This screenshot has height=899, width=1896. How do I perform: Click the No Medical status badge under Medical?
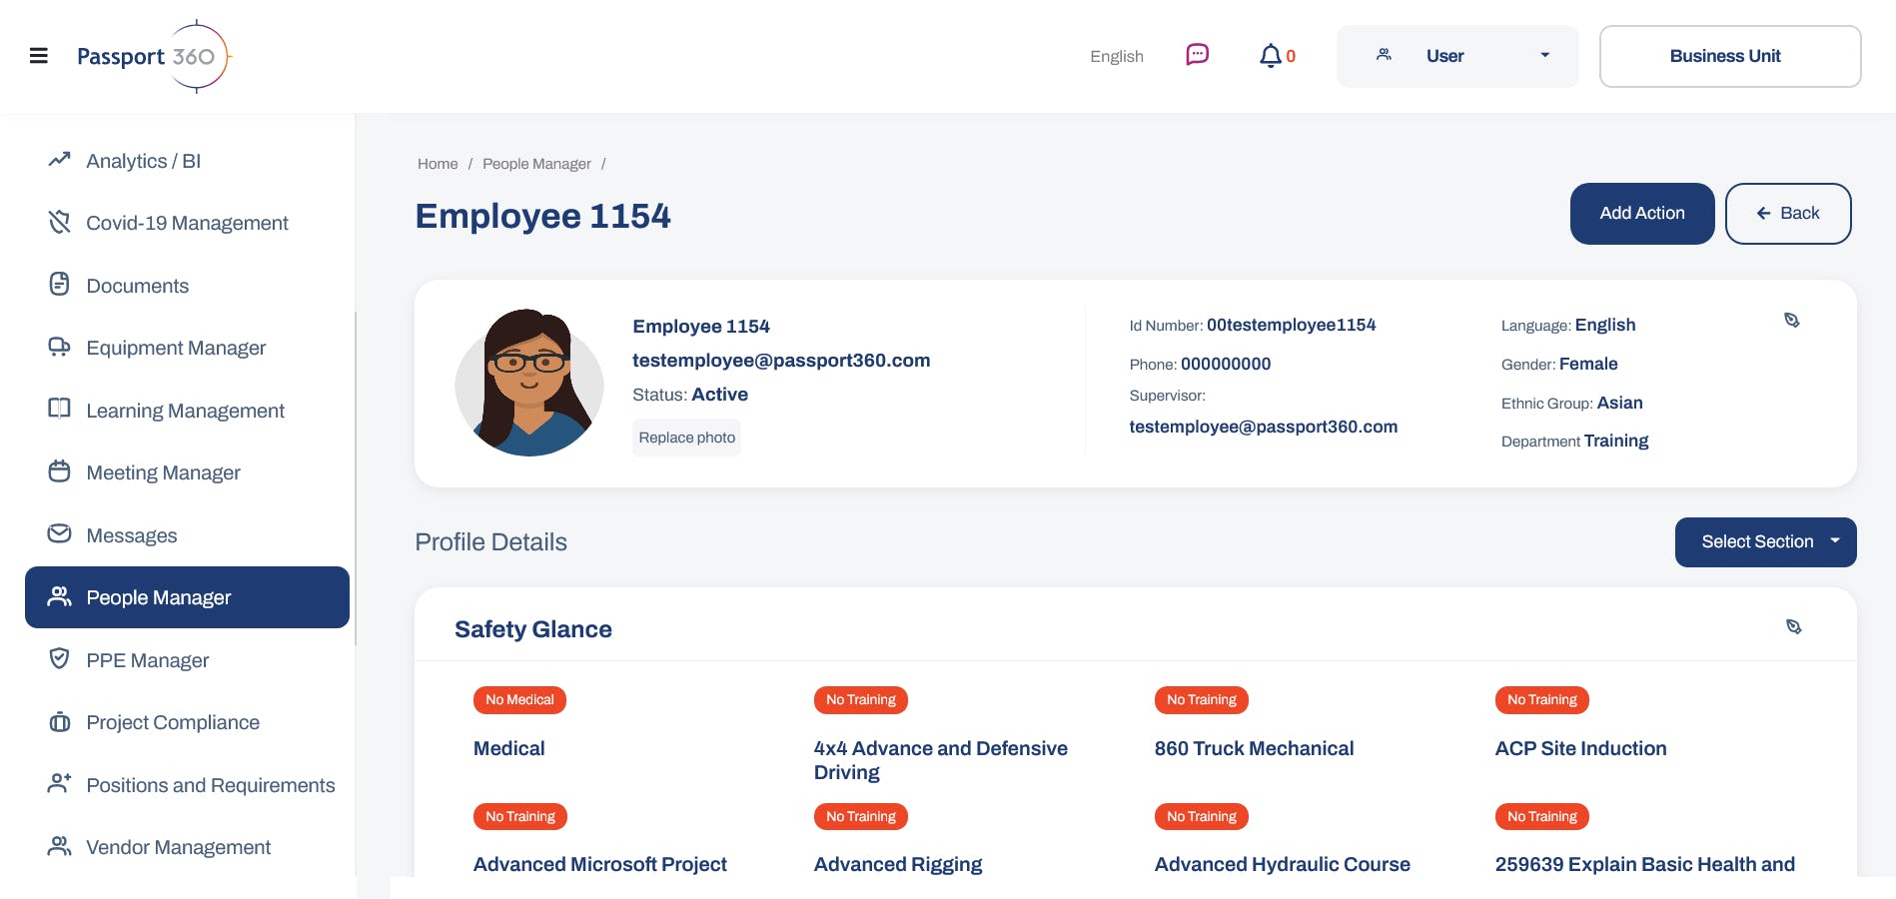pyautogui.click(x=519, y=699)
